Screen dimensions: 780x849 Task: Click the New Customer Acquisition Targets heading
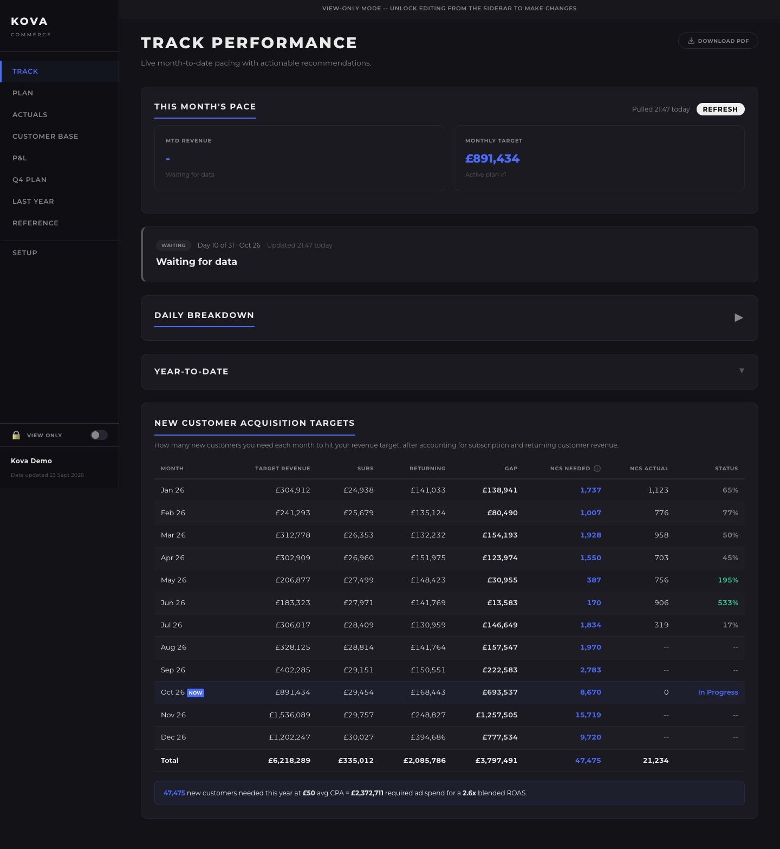(x=255, y=423)
